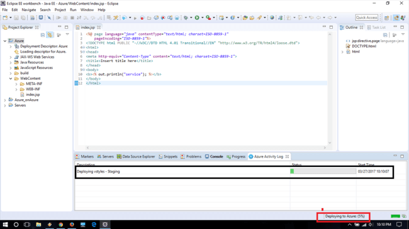This screenshot has height=229, width=409.
Task: Open the Navigate menu
Action: 29,10
